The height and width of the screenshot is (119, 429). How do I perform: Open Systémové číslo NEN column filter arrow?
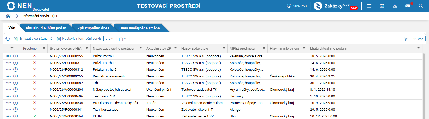coord(87,48)
